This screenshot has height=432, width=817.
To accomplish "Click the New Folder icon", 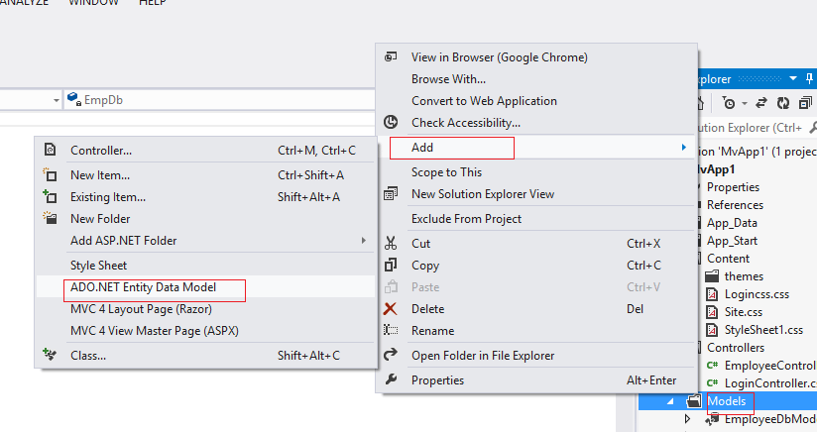I will click(x=50, y=218).
